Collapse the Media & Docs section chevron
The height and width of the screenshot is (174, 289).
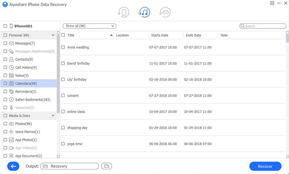(x=53, y=116)
